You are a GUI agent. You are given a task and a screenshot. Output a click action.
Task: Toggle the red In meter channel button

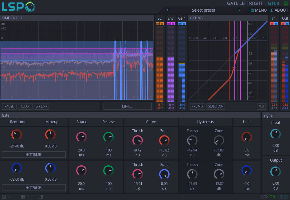272,24
